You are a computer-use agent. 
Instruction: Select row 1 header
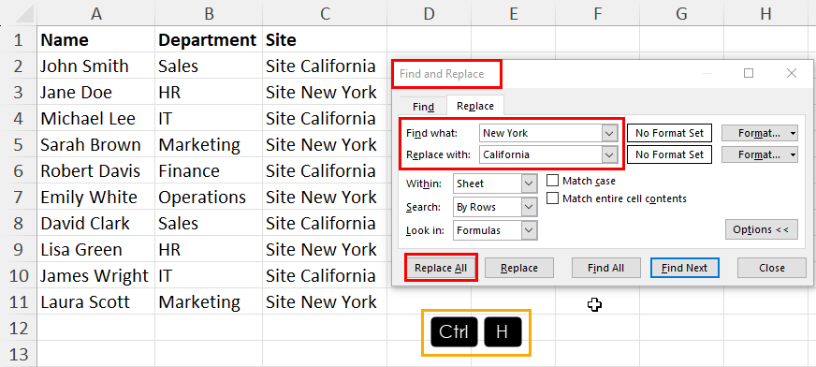pyautogui.click(x=18, y=39)
